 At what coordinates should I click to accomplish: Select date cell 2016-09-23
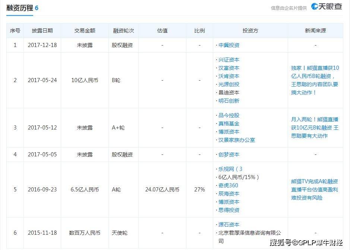pyautogui.click(x=42, y=190)
